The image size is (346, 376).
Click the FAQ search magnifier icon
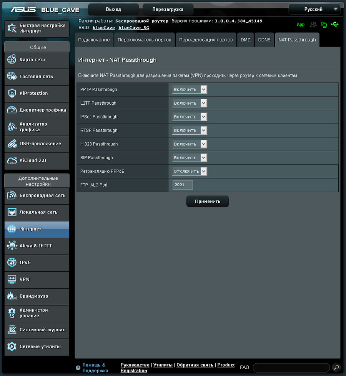coord(336,367)
